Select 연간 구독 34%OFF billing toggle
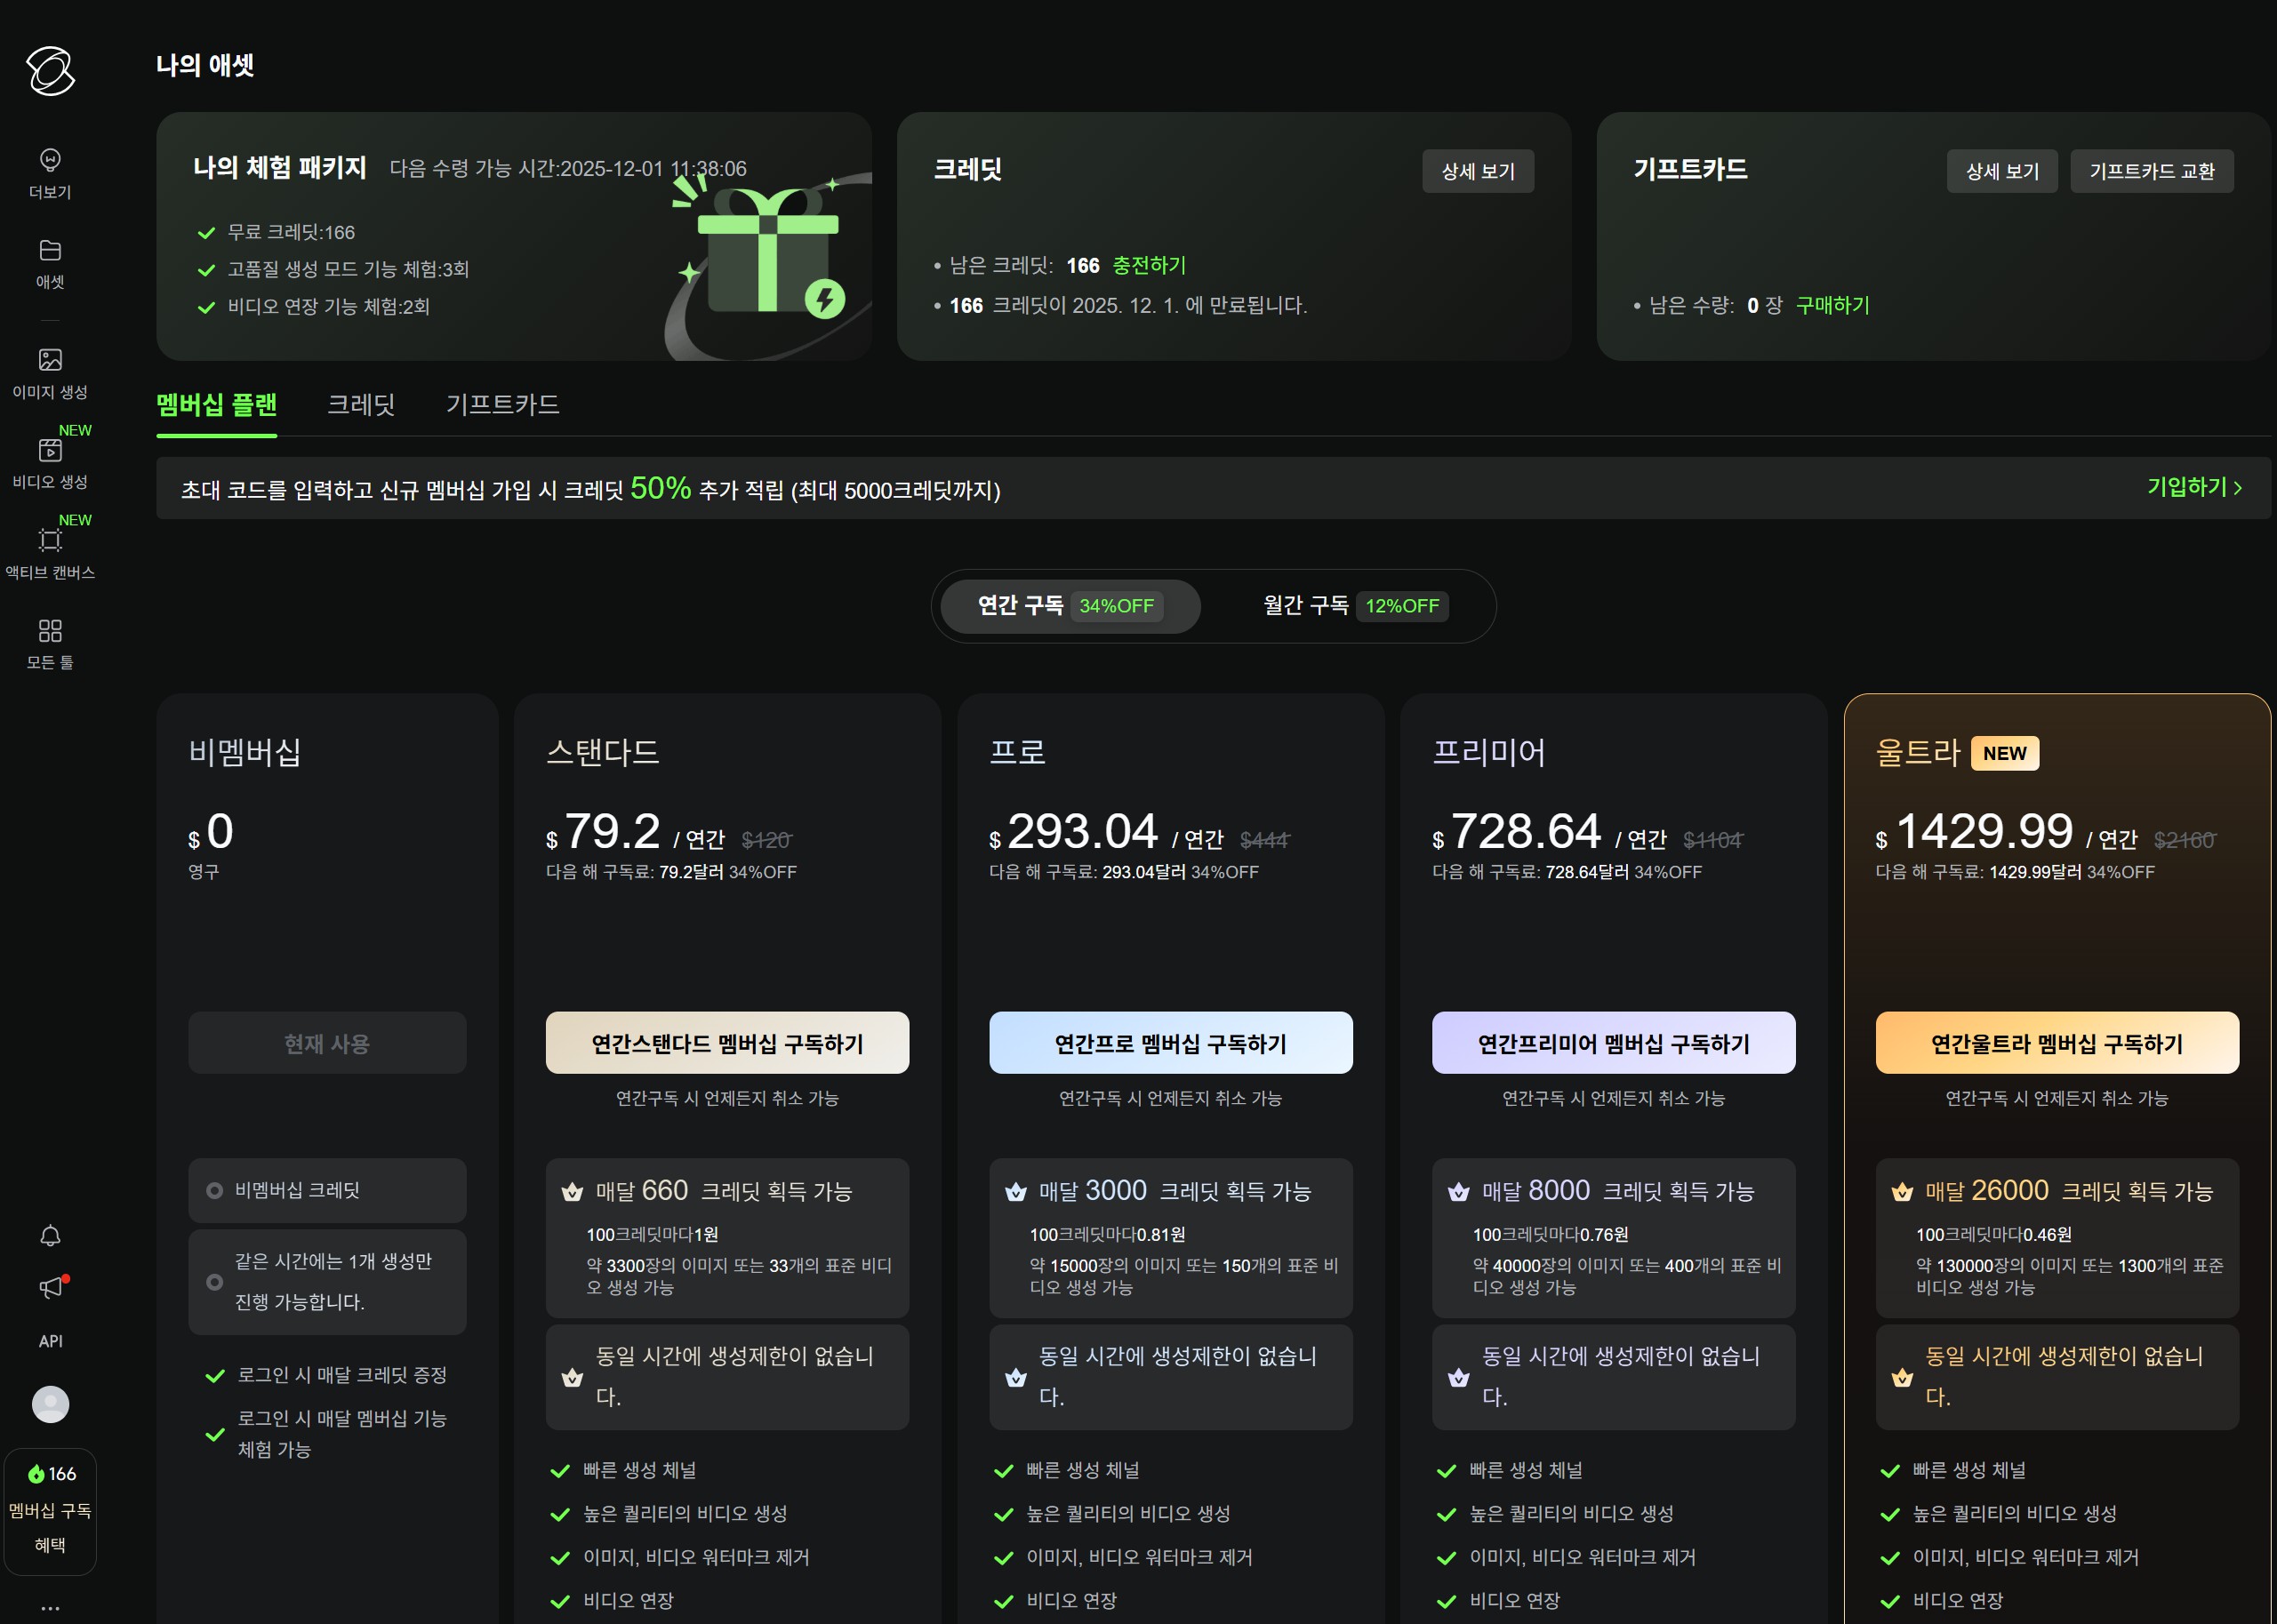 [1066, 606]
